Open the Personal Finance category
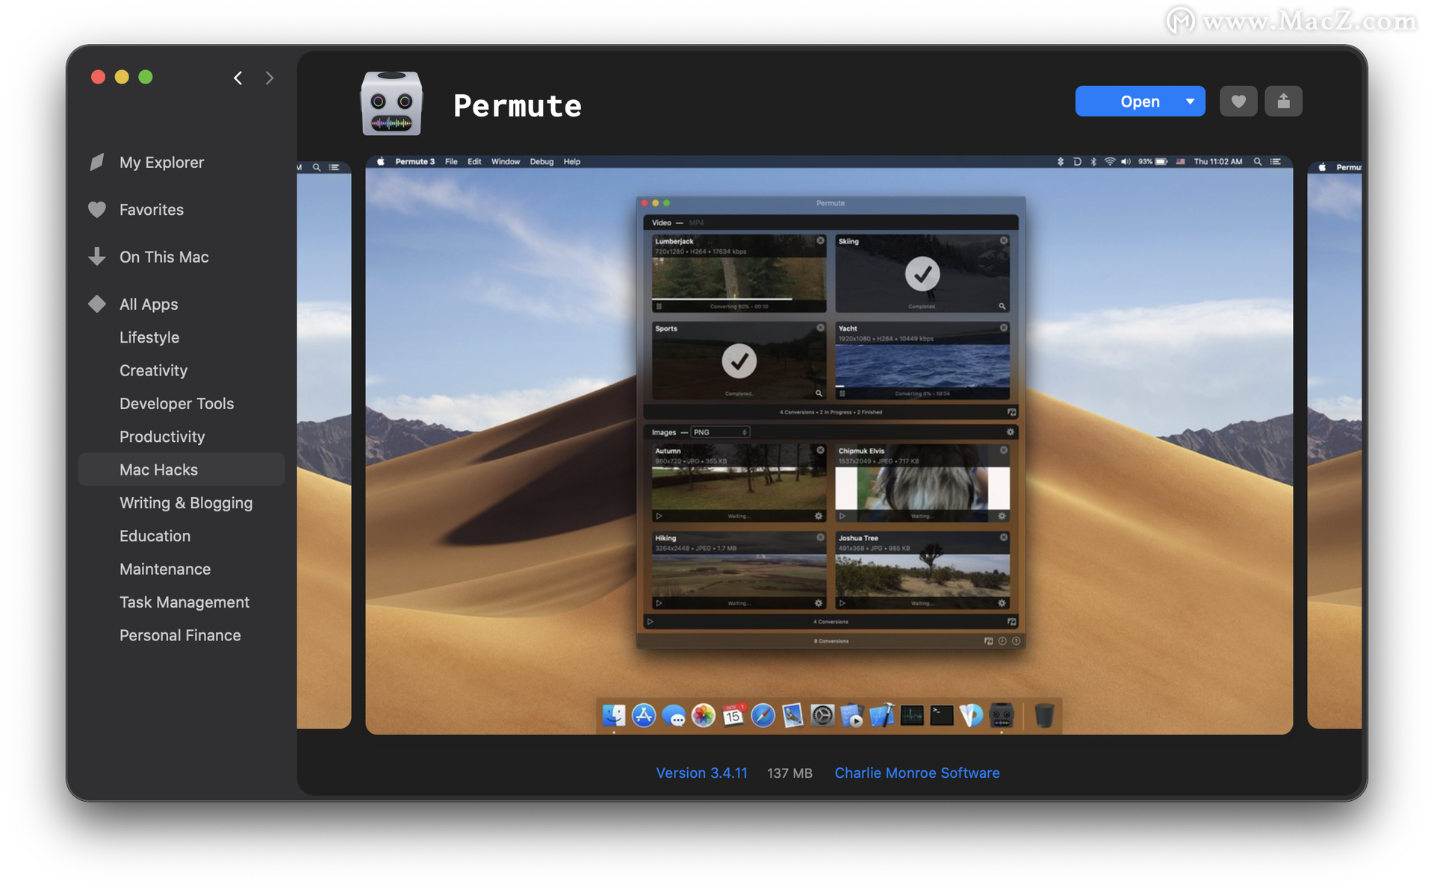Viewport: 1434px width, 889px height. pyautogui.click(x=180, y=635)
